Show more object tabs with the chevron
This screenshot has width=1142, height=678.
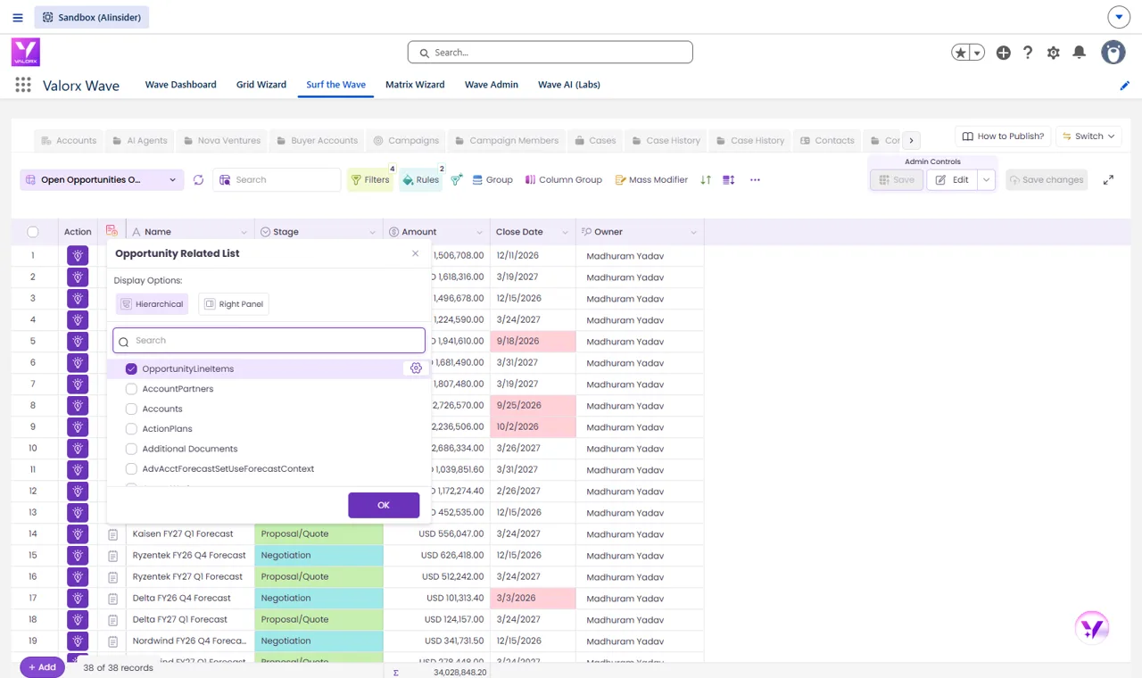[x=911, y=140]
